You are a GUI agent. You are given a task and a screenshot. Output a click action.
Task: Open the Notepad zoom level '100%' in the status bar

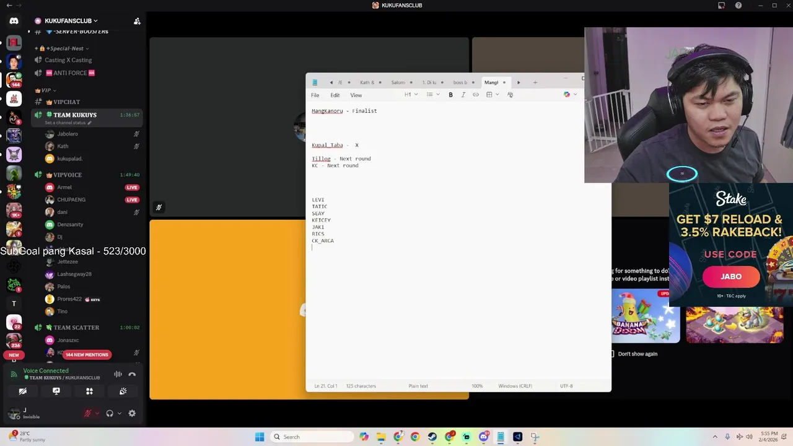pos(477,386)
